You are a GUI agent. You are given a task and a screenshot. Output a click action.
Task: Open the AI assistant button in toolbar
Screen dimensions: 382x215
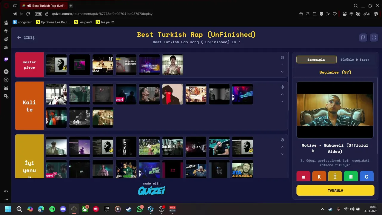(367, 14)
